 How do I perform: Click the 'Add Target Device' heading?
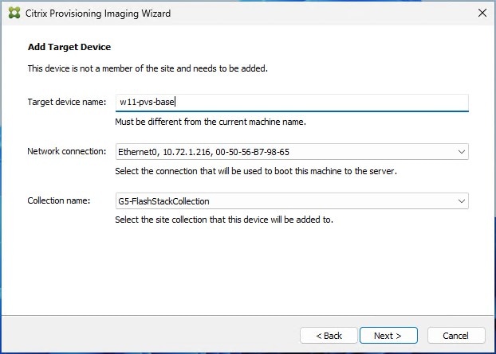[x=69, y=47]
